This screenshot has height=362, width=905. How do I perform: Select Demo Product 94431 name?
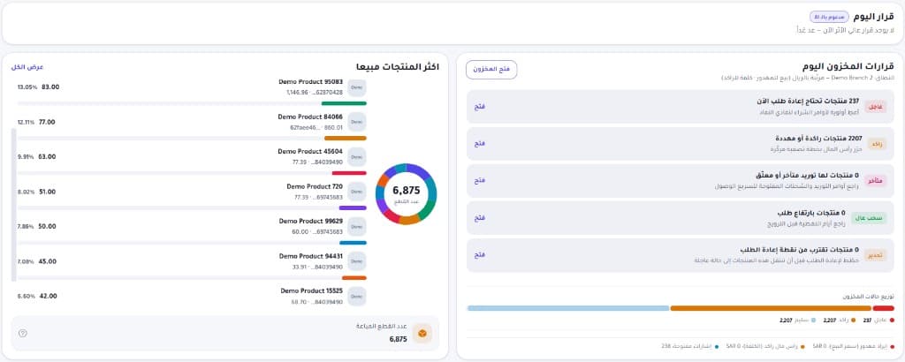point(310,255)
